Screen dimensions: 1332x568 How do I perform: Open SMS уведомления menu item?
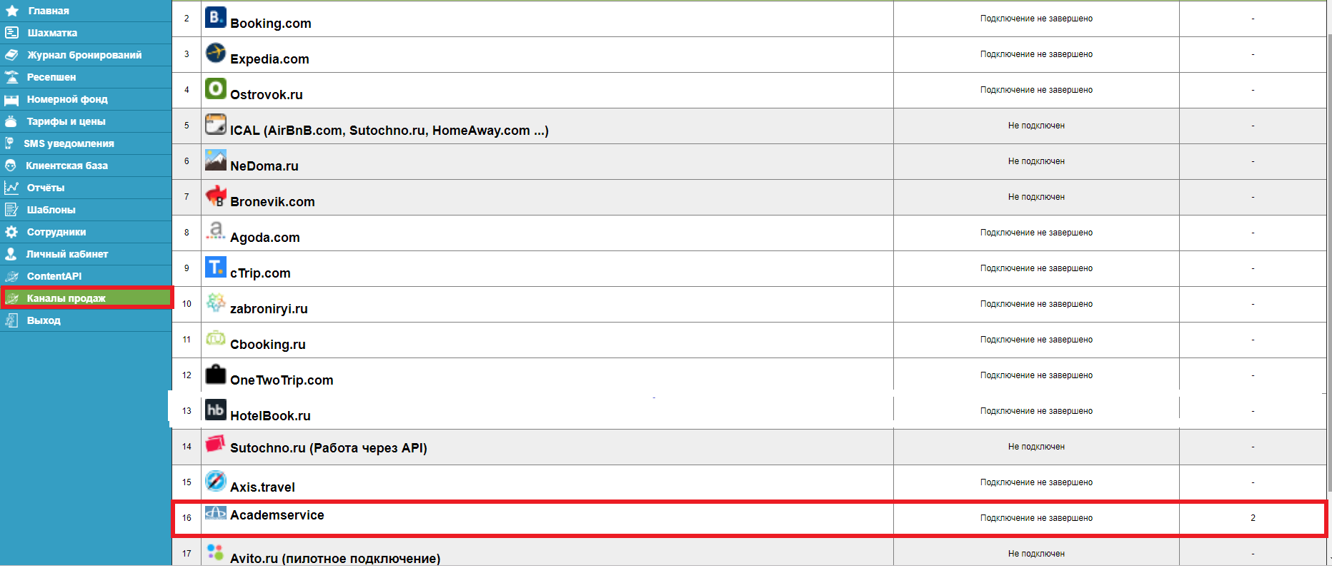click(x=86, y=143)
